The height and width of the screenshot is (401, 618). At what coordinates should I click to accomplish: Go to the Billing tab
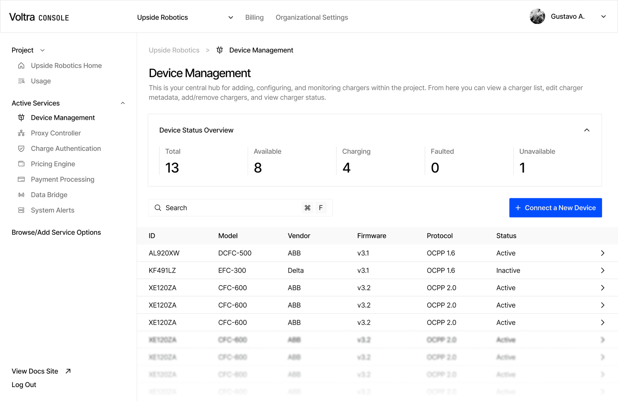click(x=254, y=17)
